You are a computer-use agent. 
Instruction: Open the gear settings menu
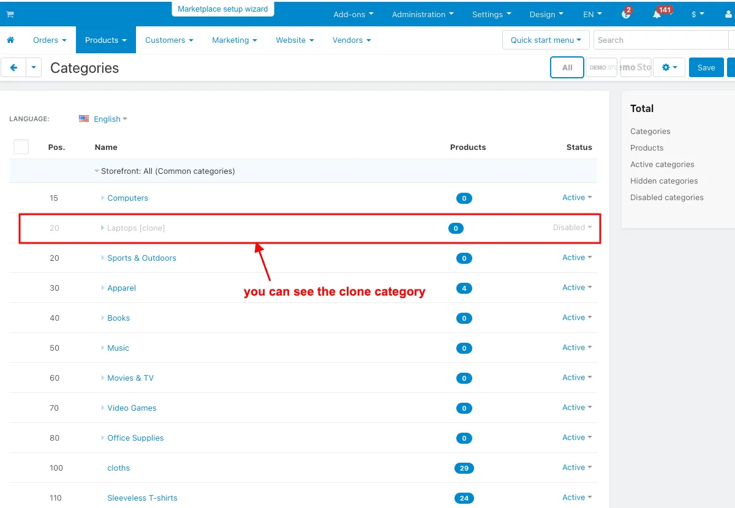pyautogui.click(x=669, y=68)
